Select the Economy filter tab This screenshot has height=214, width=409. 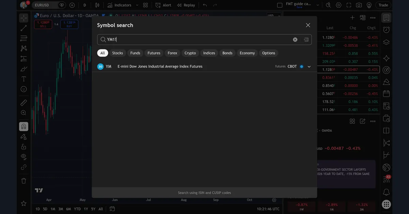point(247,53)
